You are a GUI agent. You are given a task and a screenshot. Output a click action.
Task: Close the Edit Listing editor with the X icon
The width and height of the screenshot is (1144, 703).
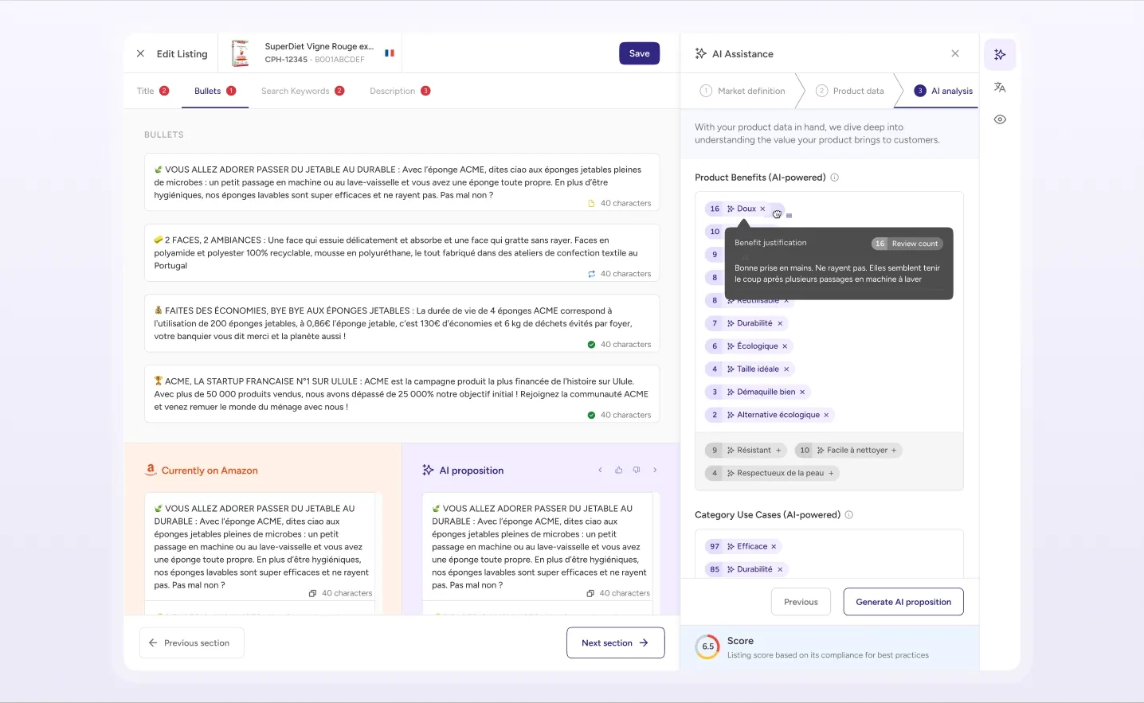point(140,53)
